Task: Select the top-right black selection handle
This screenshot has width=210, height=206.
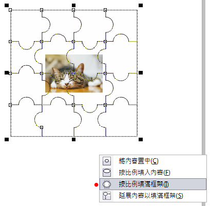Action: click(x=141, y=6)
